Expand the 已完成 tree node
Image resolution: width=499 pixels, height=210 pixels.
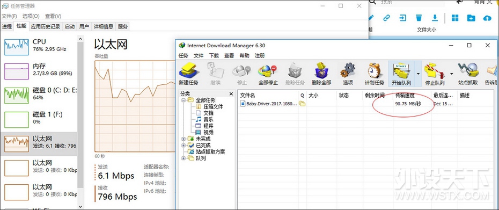184,146
